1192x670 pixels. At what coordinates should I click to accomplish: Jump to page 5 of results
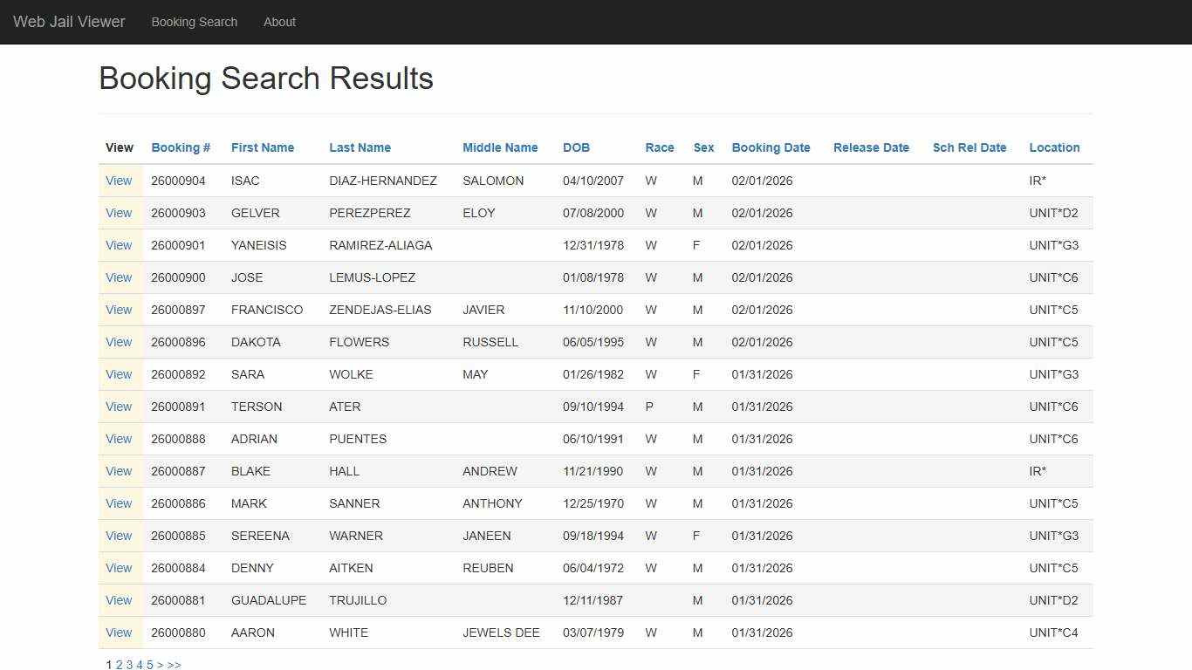click(150, 664)
